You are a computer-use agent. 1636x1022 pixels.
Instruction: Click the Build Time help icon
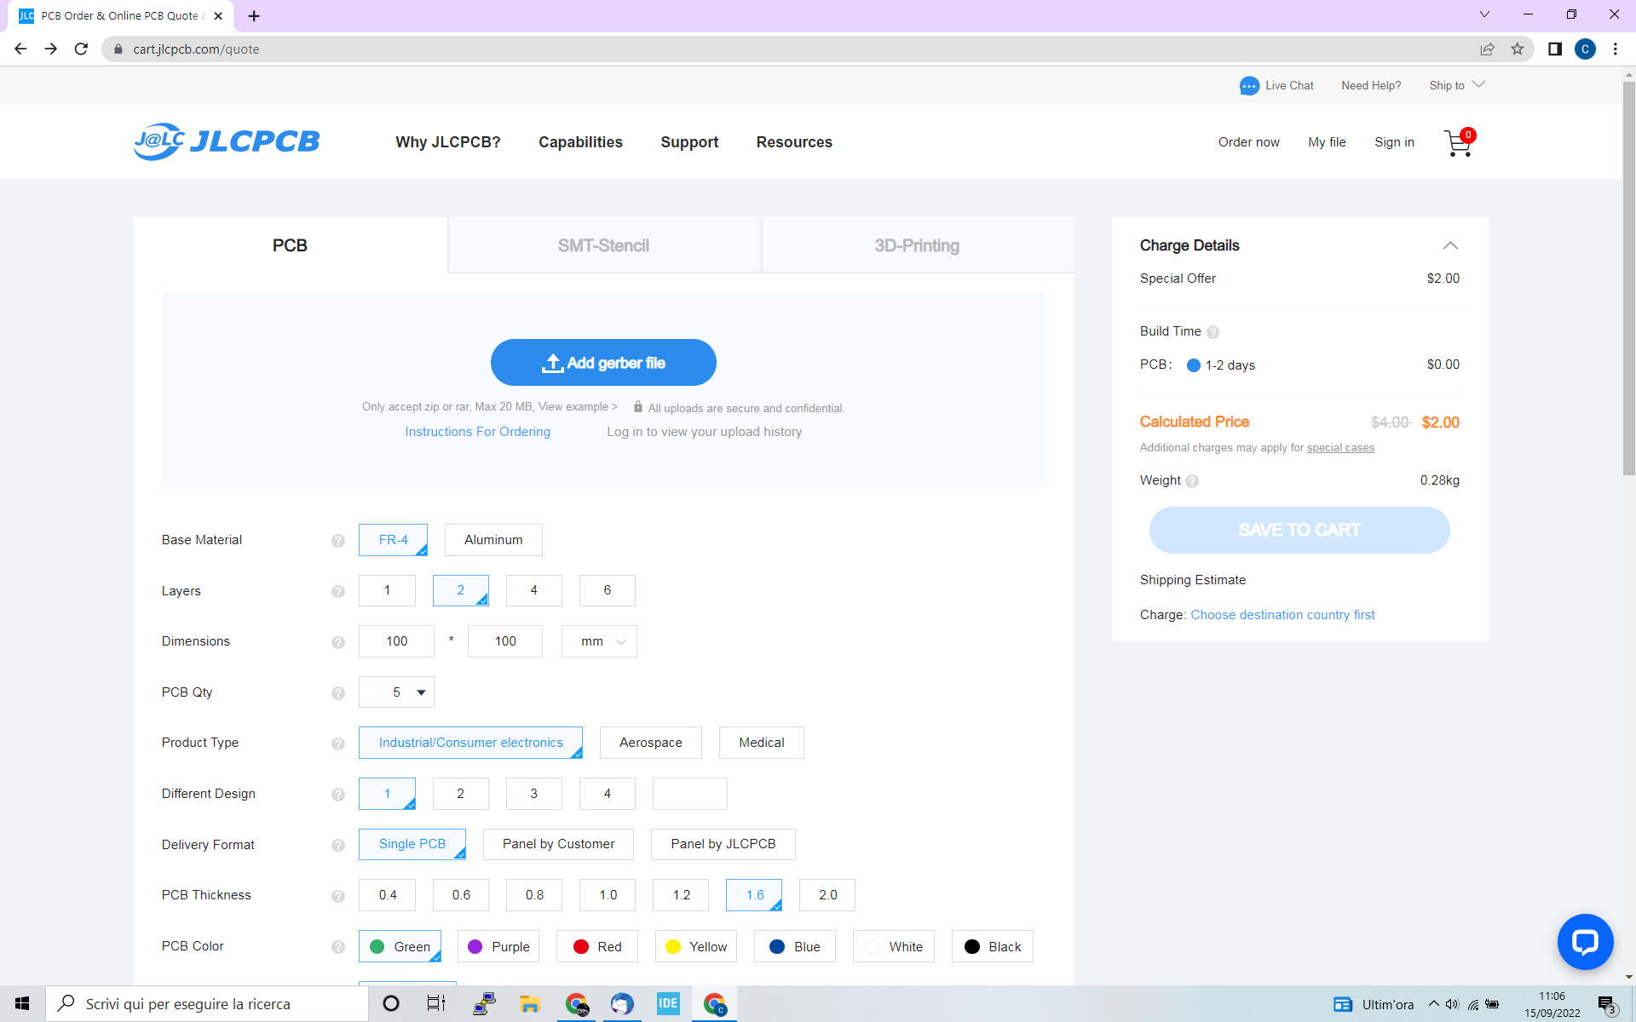(1213, 332)
